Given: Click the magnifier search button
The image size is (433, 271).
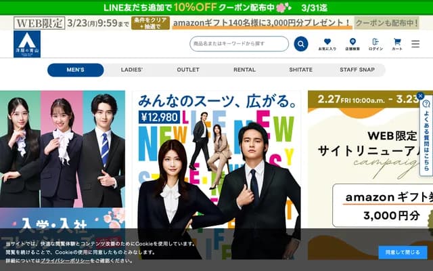Looking at the screenshot, I should point(301,44).
